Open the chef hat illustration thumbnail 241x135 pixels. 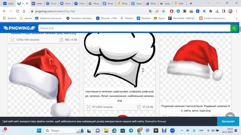pos(120,60)
